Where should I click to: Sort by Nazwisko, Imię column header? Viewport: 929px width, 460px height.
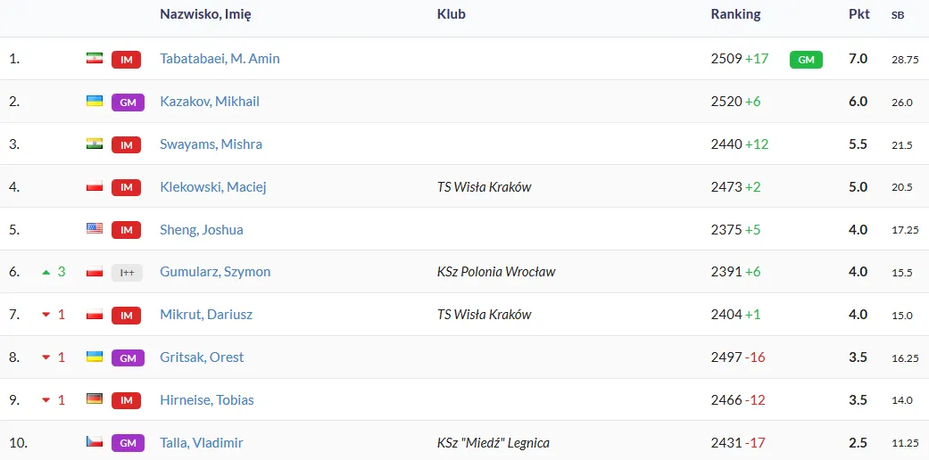tap(204, 14)
